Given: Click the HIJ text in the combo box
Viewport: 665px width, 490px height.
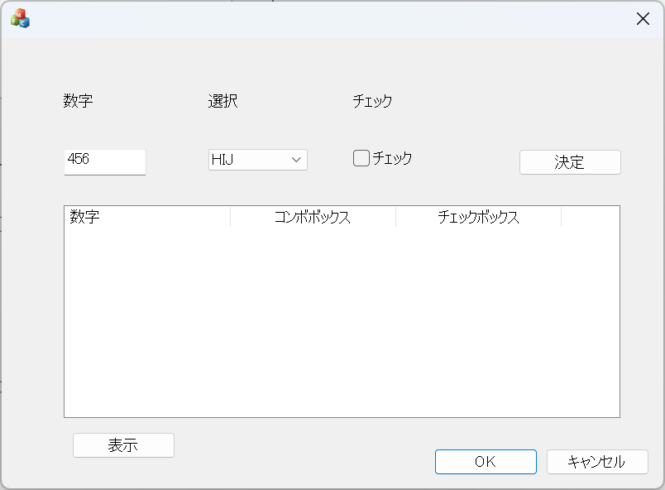Looking at the screenshot, I should (x=223, y=160).
